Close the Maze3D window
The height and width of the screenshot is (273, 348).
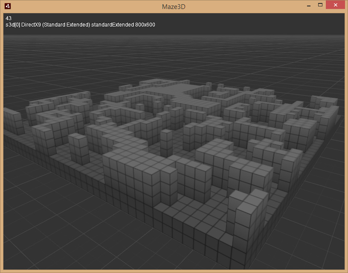(335, 5)
